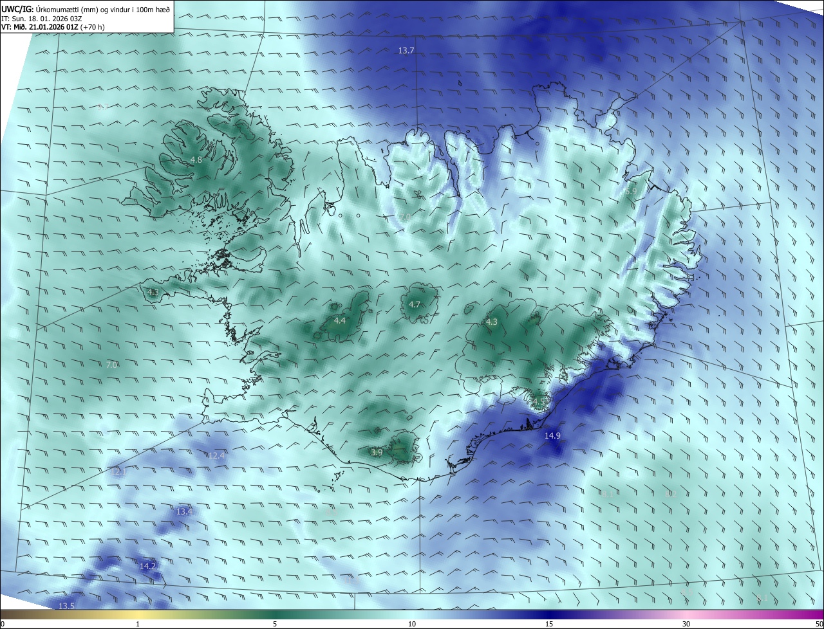The image size is (824, 629).
Task: Click the 'VT: Mið. 21.01.2026 01Z' line
Action: [x=53, y=27]
